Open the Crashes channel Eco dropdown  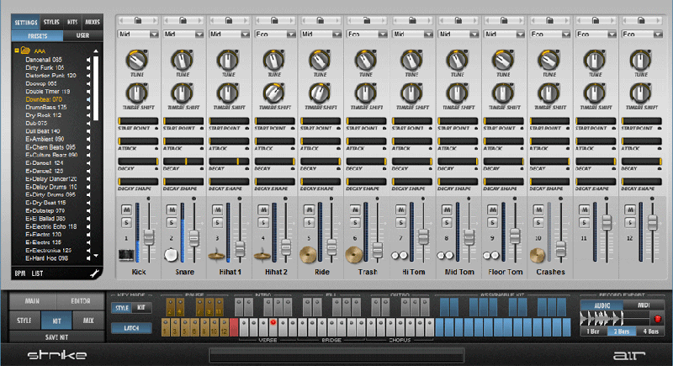[550, 34]
